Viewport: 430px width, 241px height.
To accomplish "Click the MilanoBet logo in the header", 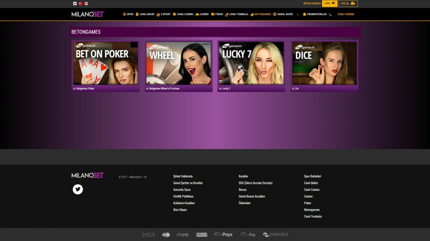I will (87, 14).
